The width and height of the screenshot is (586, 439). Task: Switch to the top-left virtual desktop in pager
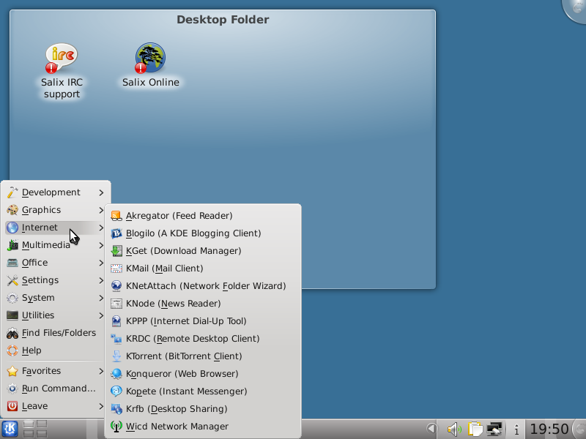[x=29, y=424]
